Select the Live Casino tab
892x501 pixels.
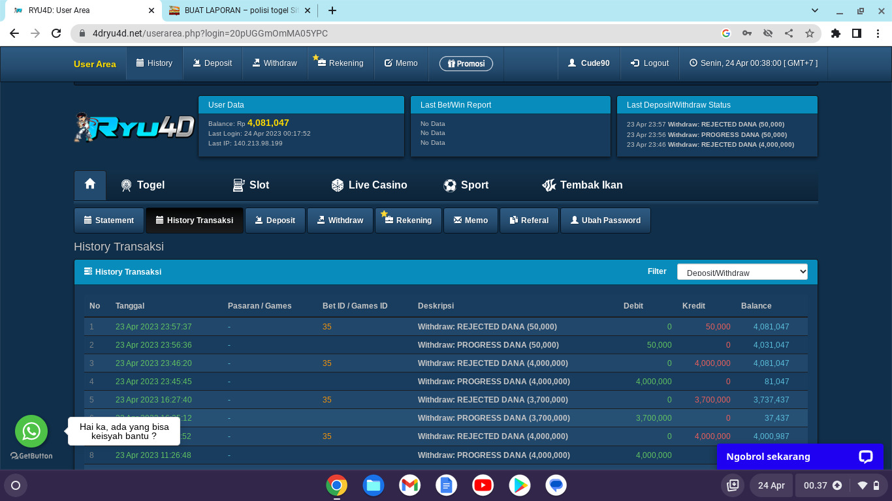point(369,185)
